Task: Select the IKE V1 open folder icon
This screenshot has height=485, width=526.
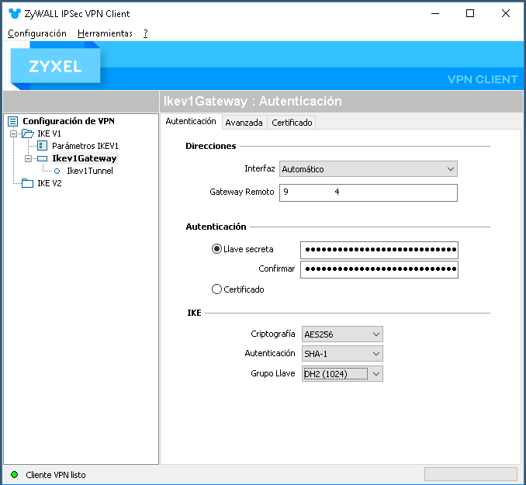Action: 28,133
